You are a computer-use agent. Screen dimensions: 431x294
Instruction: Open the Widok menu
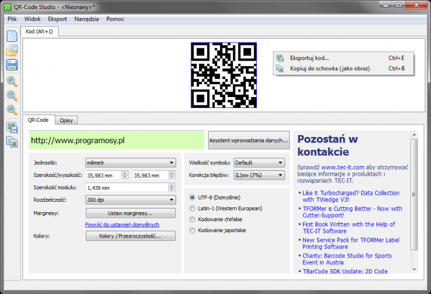(x=32, y=19)
